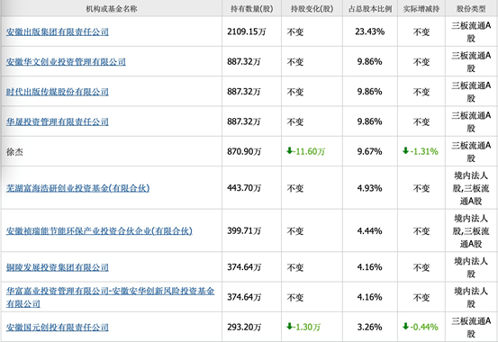Select the 23.43% share ratio
The image size is (498, 342).
click(370, 31)
